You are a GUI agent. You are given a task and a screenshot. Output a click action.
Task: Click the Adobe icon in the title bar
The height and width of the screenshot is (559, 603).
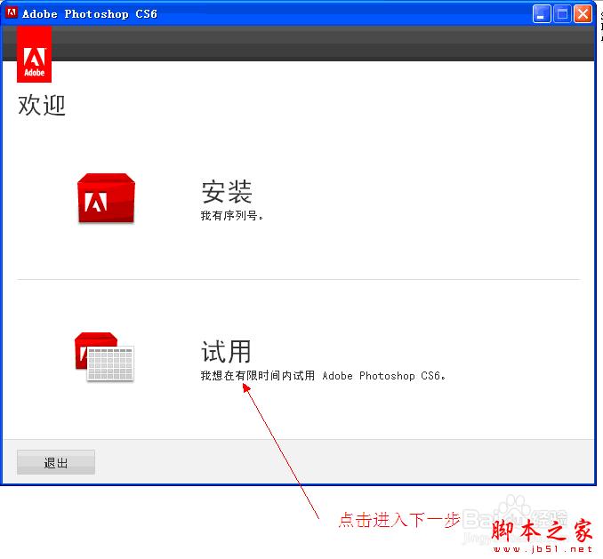coord(12,13)
